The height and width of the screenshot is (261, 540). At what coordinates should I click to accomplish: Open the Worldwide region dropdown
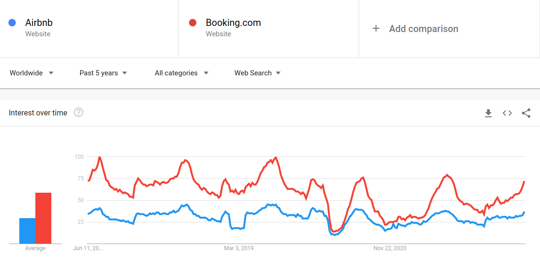click(x=32, y=73)
